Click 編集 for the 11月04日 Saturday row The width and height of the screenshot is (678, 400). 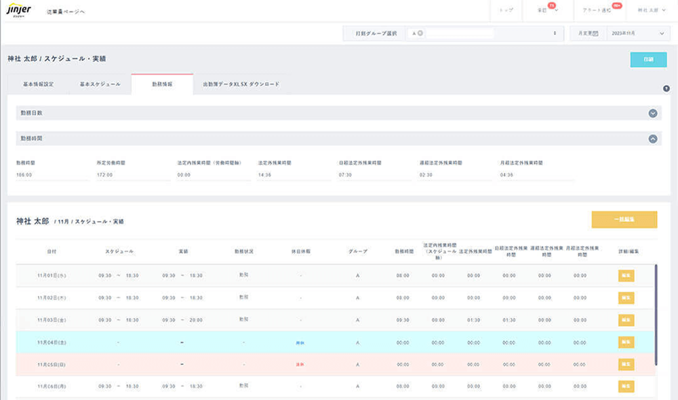(x=626, y=342)
